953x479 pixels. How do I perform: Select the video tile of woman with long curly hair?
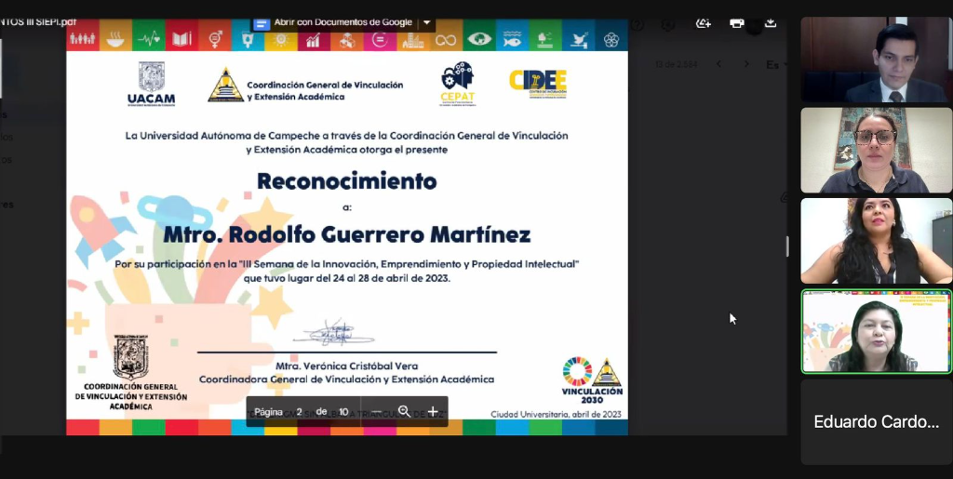pos(876,241)
